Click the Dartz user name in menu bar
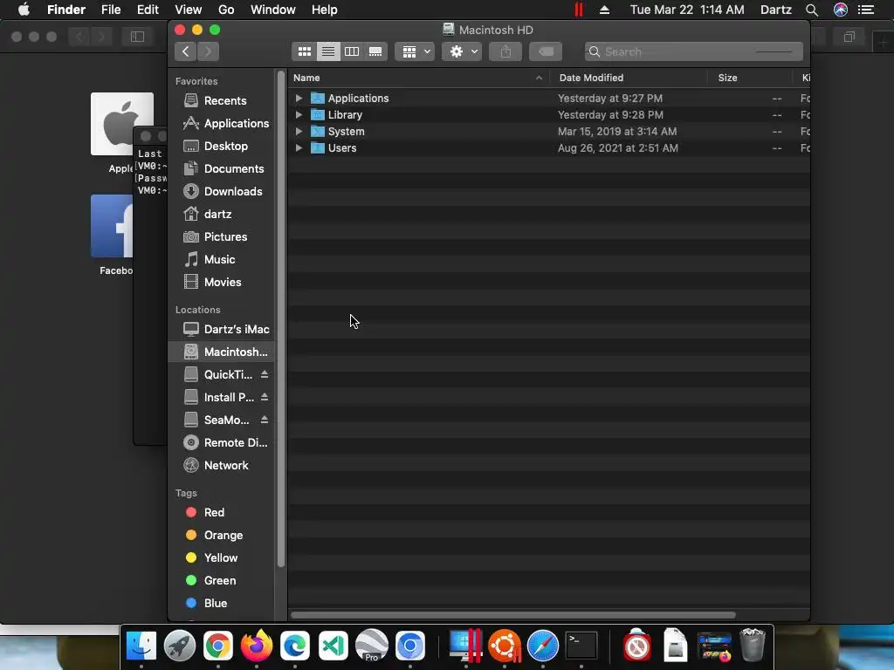The height and width of the screenshot is (670, 894). pyautogui.click(x=776, y=10)
